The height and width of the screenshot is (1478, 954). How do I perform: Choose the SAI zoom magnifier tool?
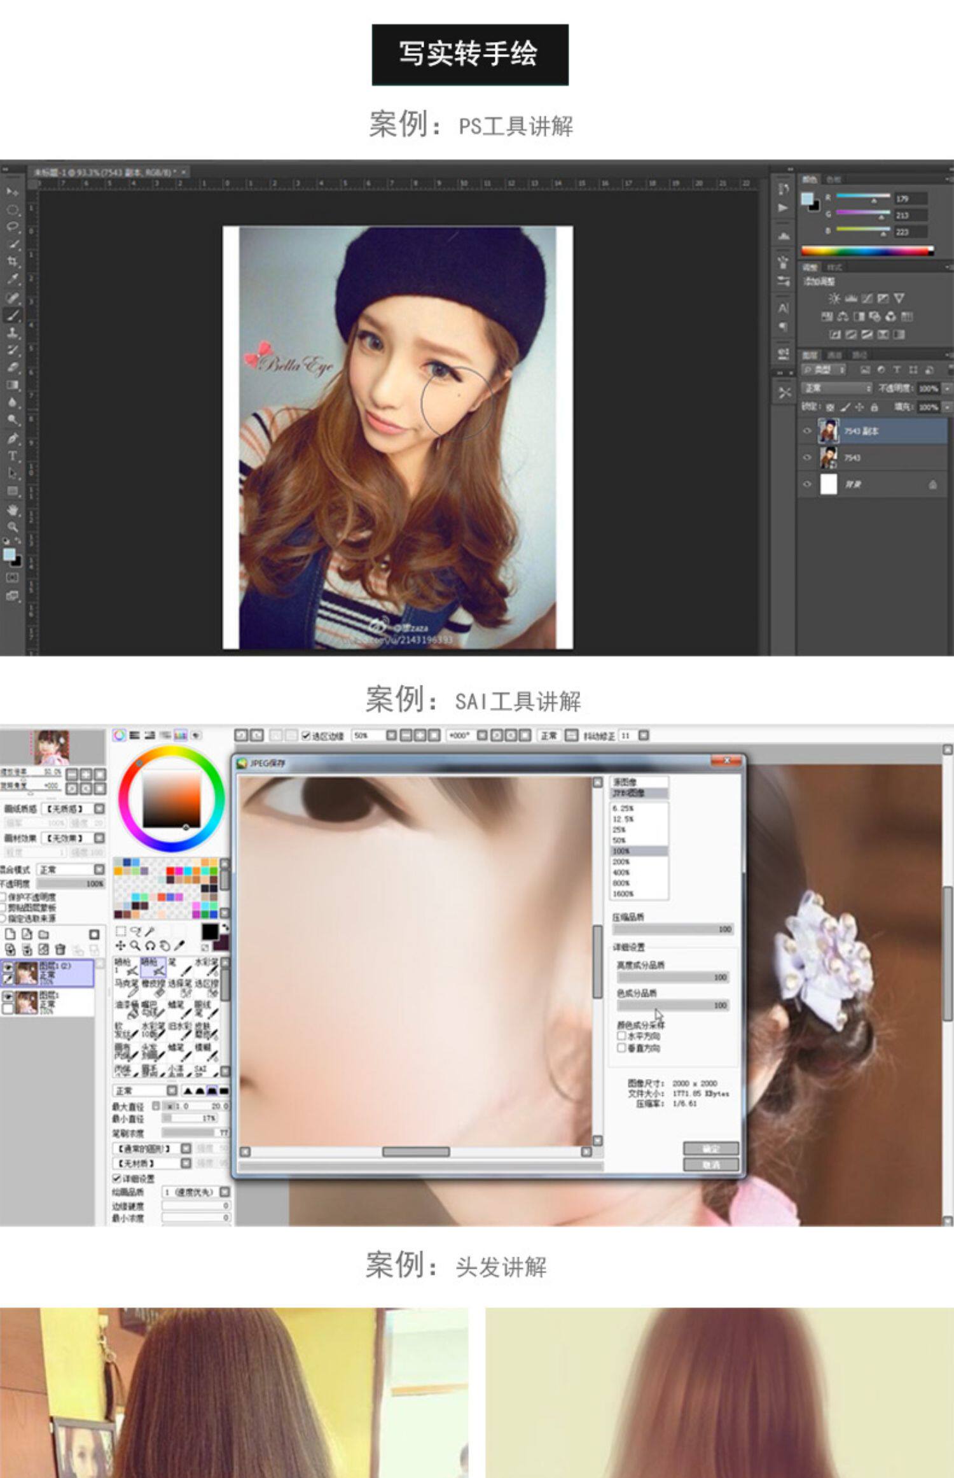pos(135,946)
